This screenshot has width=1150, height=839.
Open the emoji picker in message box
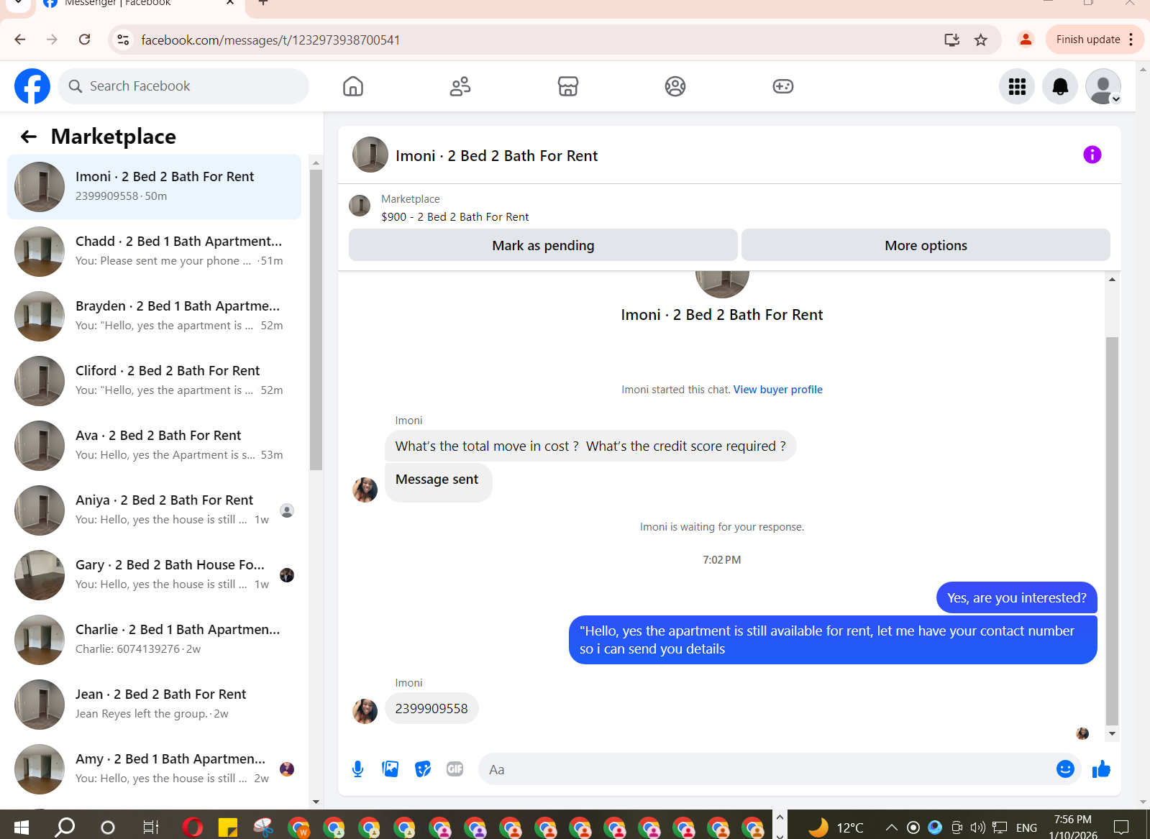click(1065, 769)
